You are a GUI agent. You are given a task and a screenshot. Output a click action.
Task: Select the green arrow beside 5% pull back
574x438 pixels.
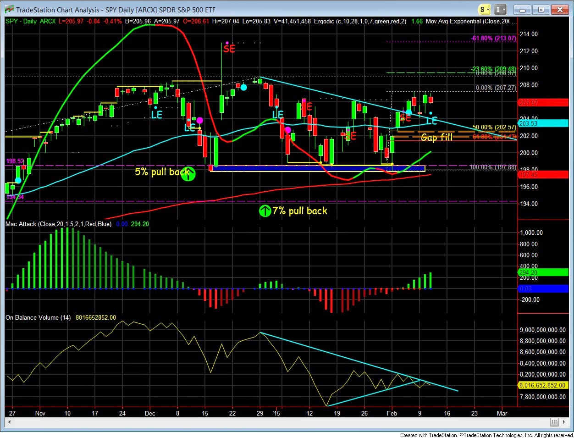pyautogui.click(x=188, y=174)
